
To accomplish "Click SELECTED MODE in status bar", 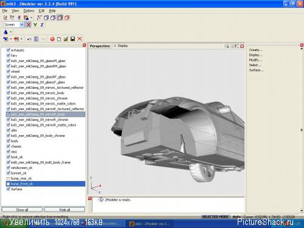I will (215, 216).
